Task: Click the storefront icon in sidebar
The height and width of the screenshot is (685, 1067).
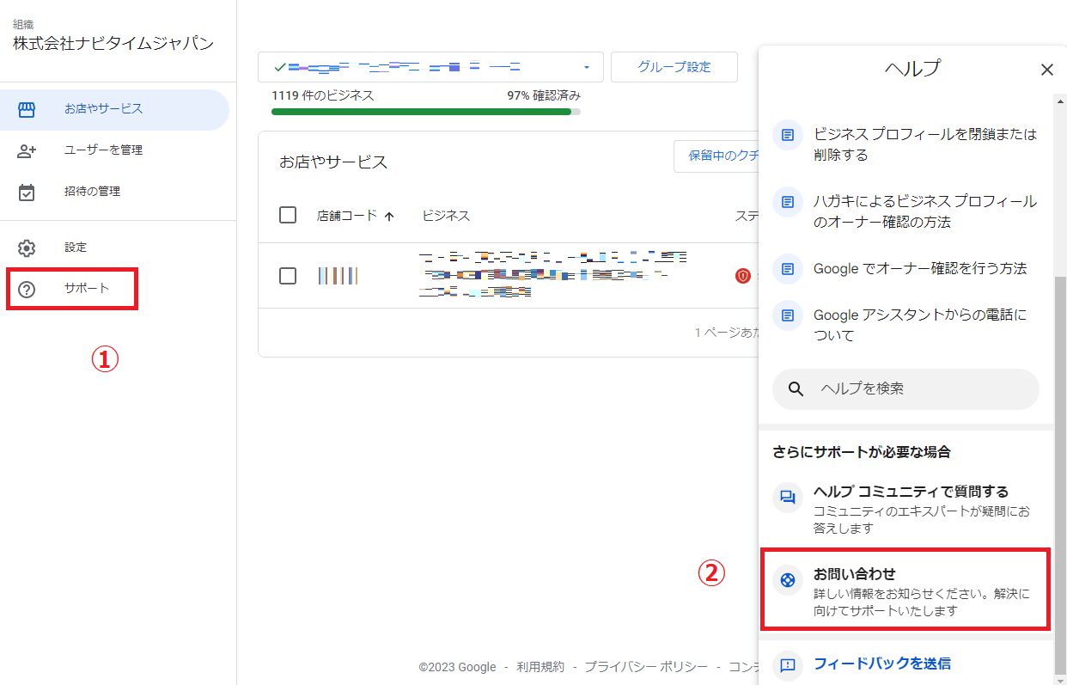Action: tap(27, 109)
